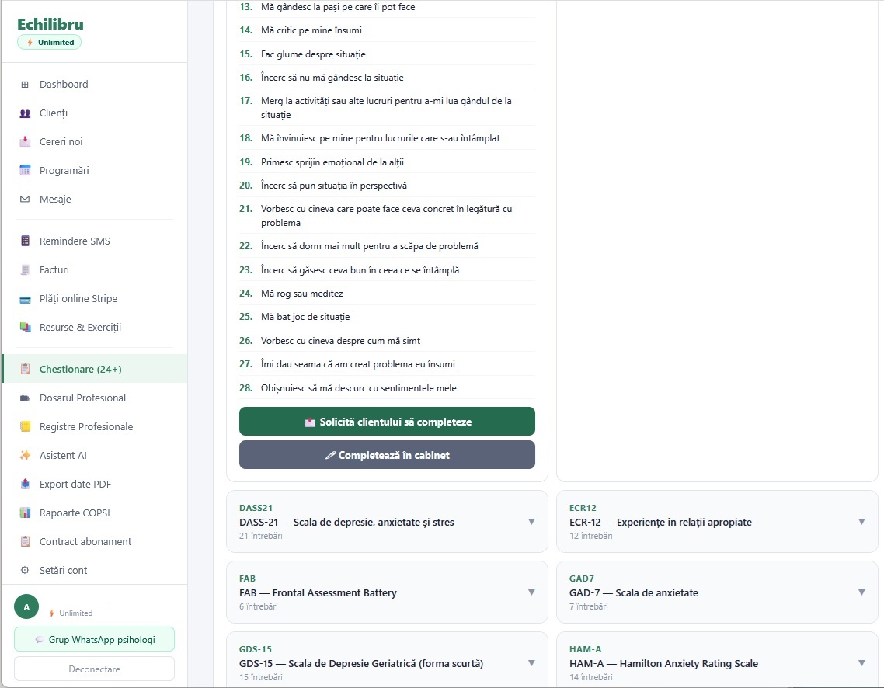
Task: Click the Facturi invoice icon
Action: [25, 269]
